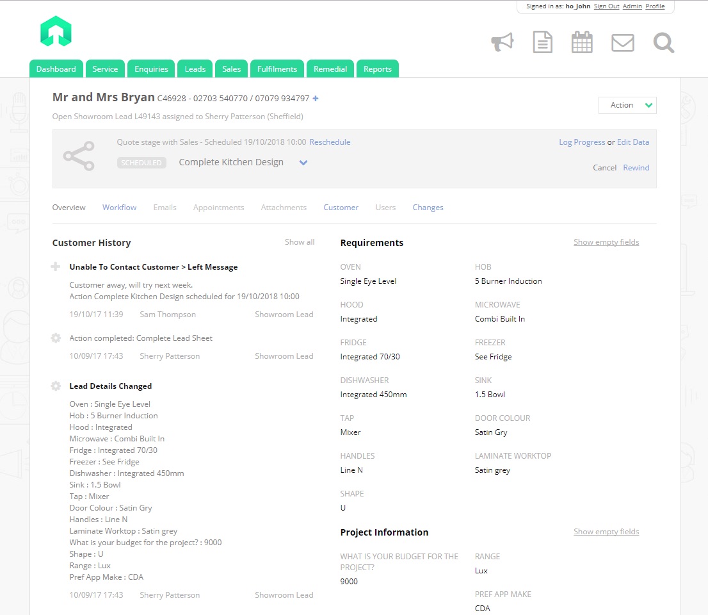The image size is (708, 615).
Task: Click the Reschedule link
Action: pos(330,142)
